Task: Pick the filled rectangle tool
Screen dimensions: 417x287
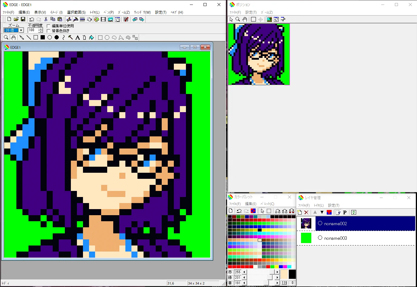Action: click(x=43, y=38)
